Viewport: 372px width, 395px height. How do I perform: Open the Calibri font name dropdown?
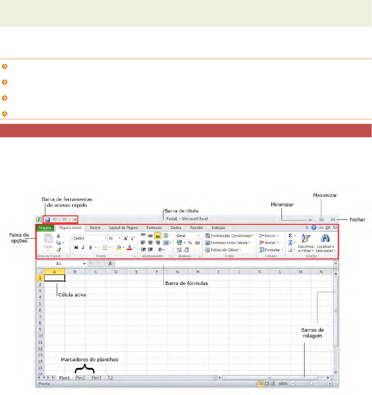(89, 238)
